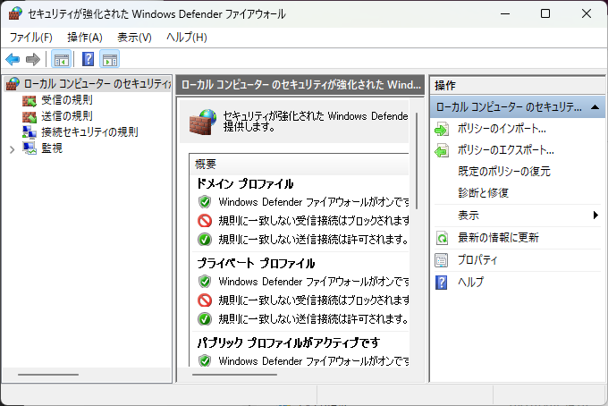This screenshot has width=608, height=406.
Task: Click the ヘルプ action text in actions pane
Action: 470,282
